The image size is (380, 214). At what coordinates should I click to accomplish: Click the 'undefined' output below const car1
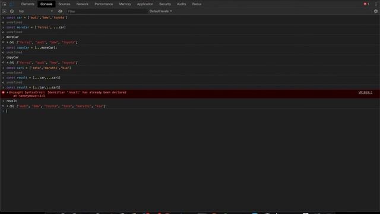pyautogui.click(x=14, y=73)
